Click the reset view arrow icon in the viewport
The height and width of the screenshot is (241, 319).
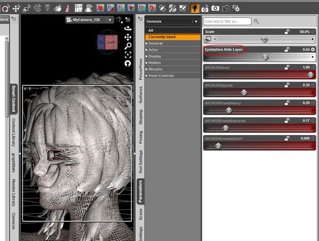coord(128,63)
